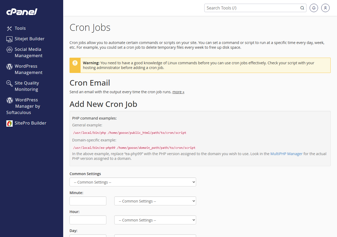Click the ea-php99 domain-specific example command
337x237 pixels.
pos(134,148)
